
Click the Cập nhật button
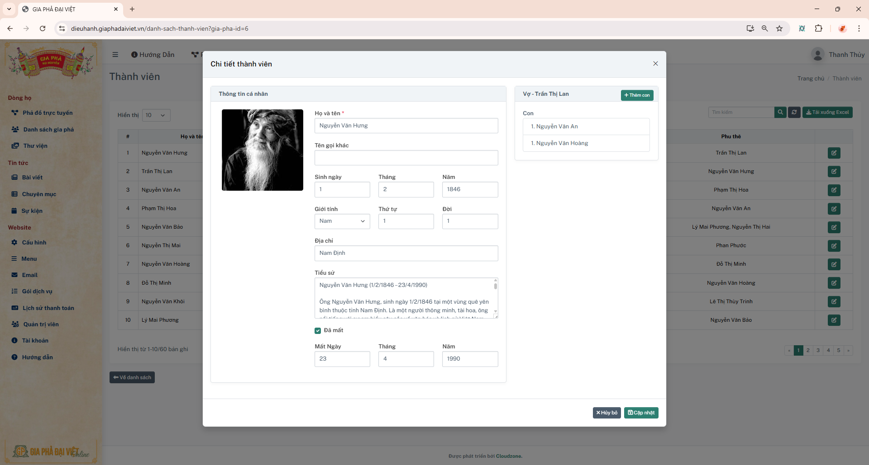click(x=641, y=413)
